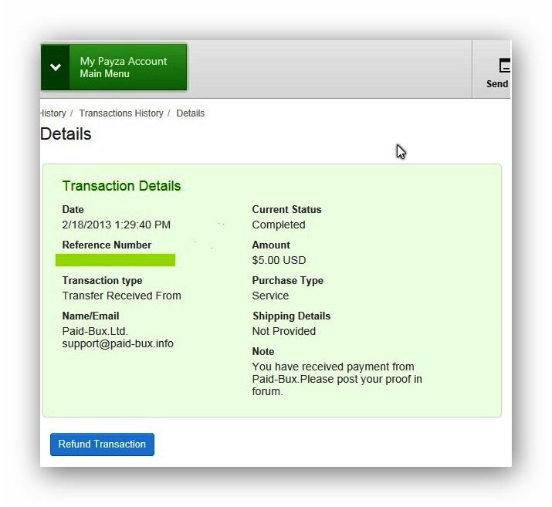This screenshot has width=552, height=507.
Task: Click the Paid-Bux.Ltd. name
Action: [x=95, y=331]
